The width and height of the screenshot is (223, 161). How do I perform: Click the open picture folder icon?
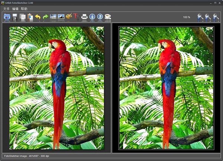[7, 17]
